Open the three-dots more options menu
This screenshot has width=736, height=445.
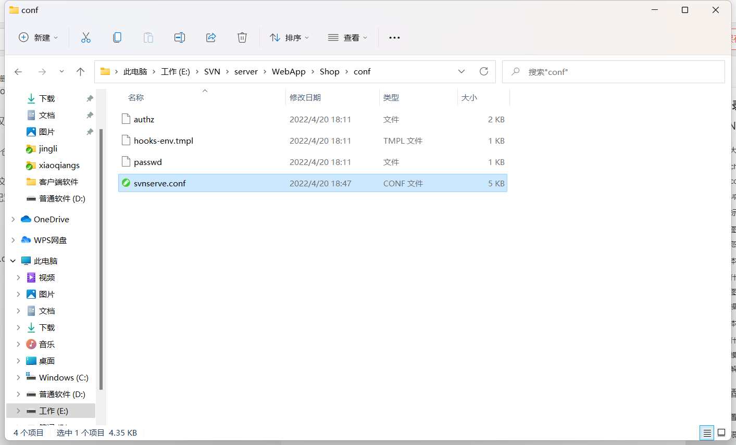tap(394, 37)
